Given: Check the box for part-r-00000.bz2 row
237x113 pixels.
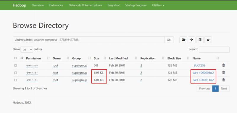Looking at the screenshot, I should coord(15,73).
